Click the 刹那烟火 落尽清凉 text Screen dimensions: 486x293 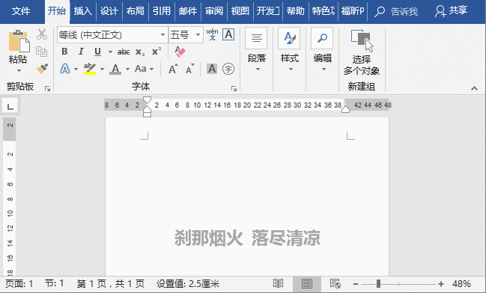coord(247,238)
